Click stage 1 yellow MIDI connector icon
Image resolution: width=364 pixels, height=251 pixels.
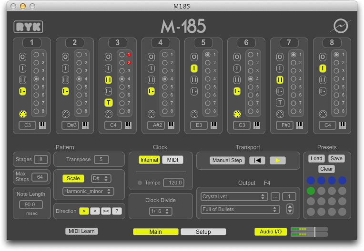[23, 114]
